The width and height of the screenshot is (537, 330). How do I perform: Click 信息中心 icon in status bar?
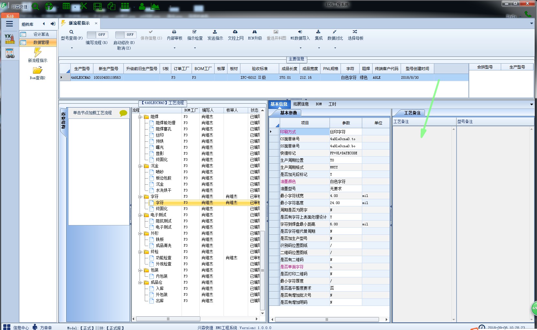7,327
